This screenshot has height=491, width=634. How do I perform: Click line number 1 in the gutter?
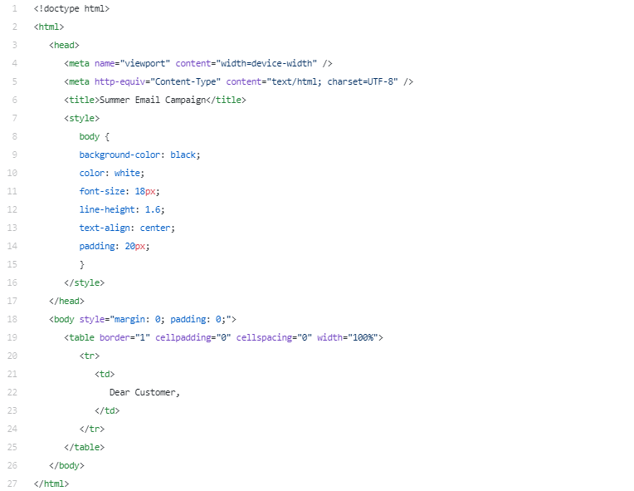tap(15, 8)
